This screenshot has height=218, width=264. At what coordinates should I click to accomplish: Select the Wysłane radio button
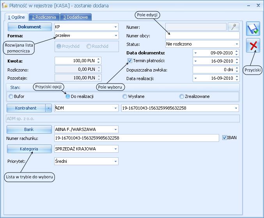[125, 96]
